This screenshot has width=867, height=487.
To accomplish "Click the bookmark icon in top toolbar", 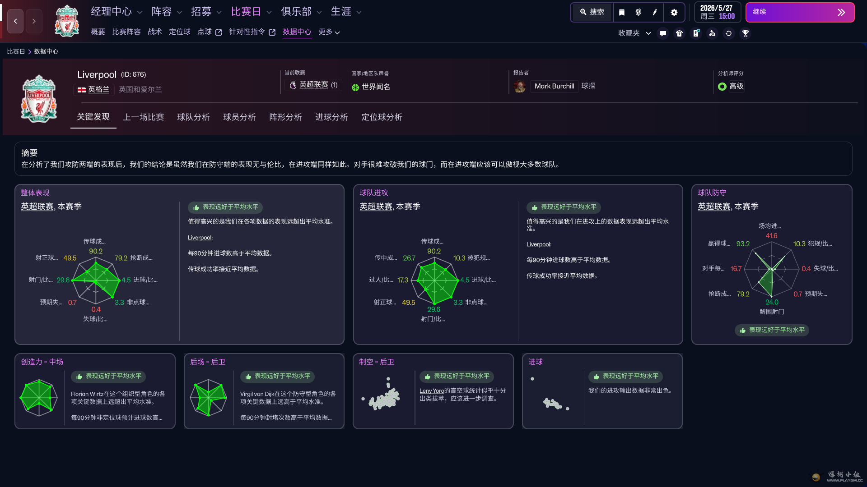I will click(x=622, y=12).
